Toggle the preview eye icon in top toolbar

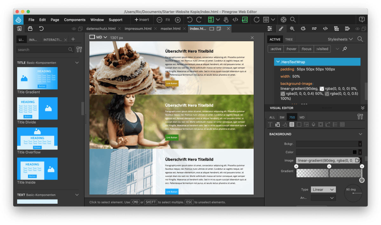tap(266, 20)
